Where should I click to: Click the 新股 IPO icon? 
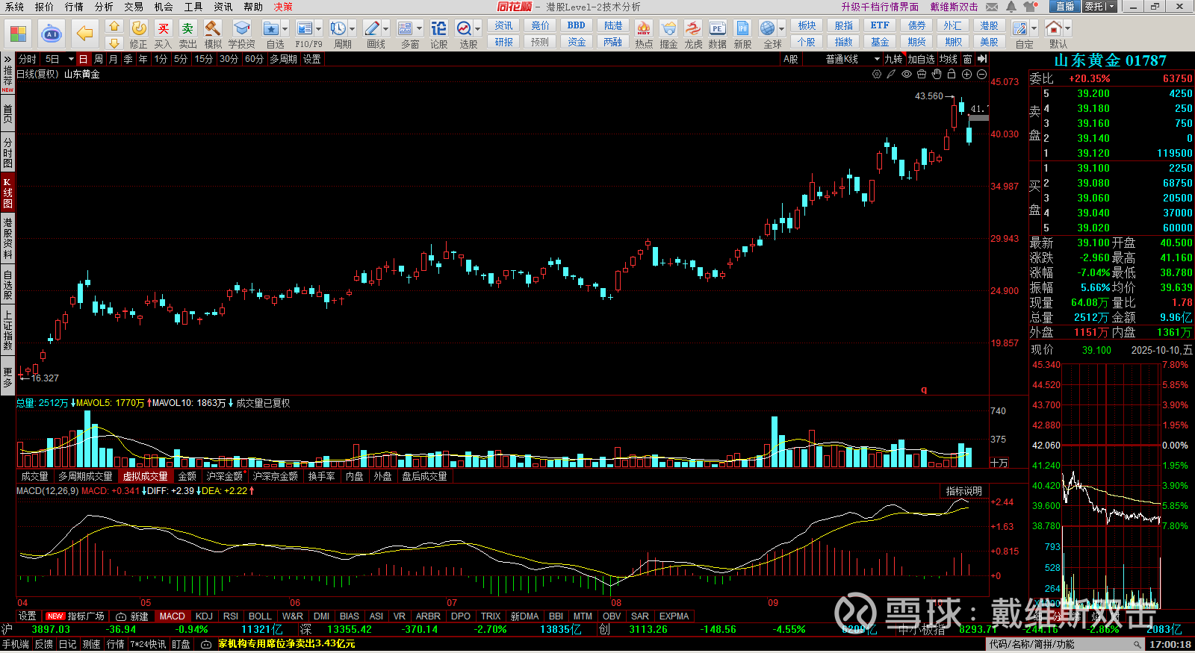click(742, 34)
